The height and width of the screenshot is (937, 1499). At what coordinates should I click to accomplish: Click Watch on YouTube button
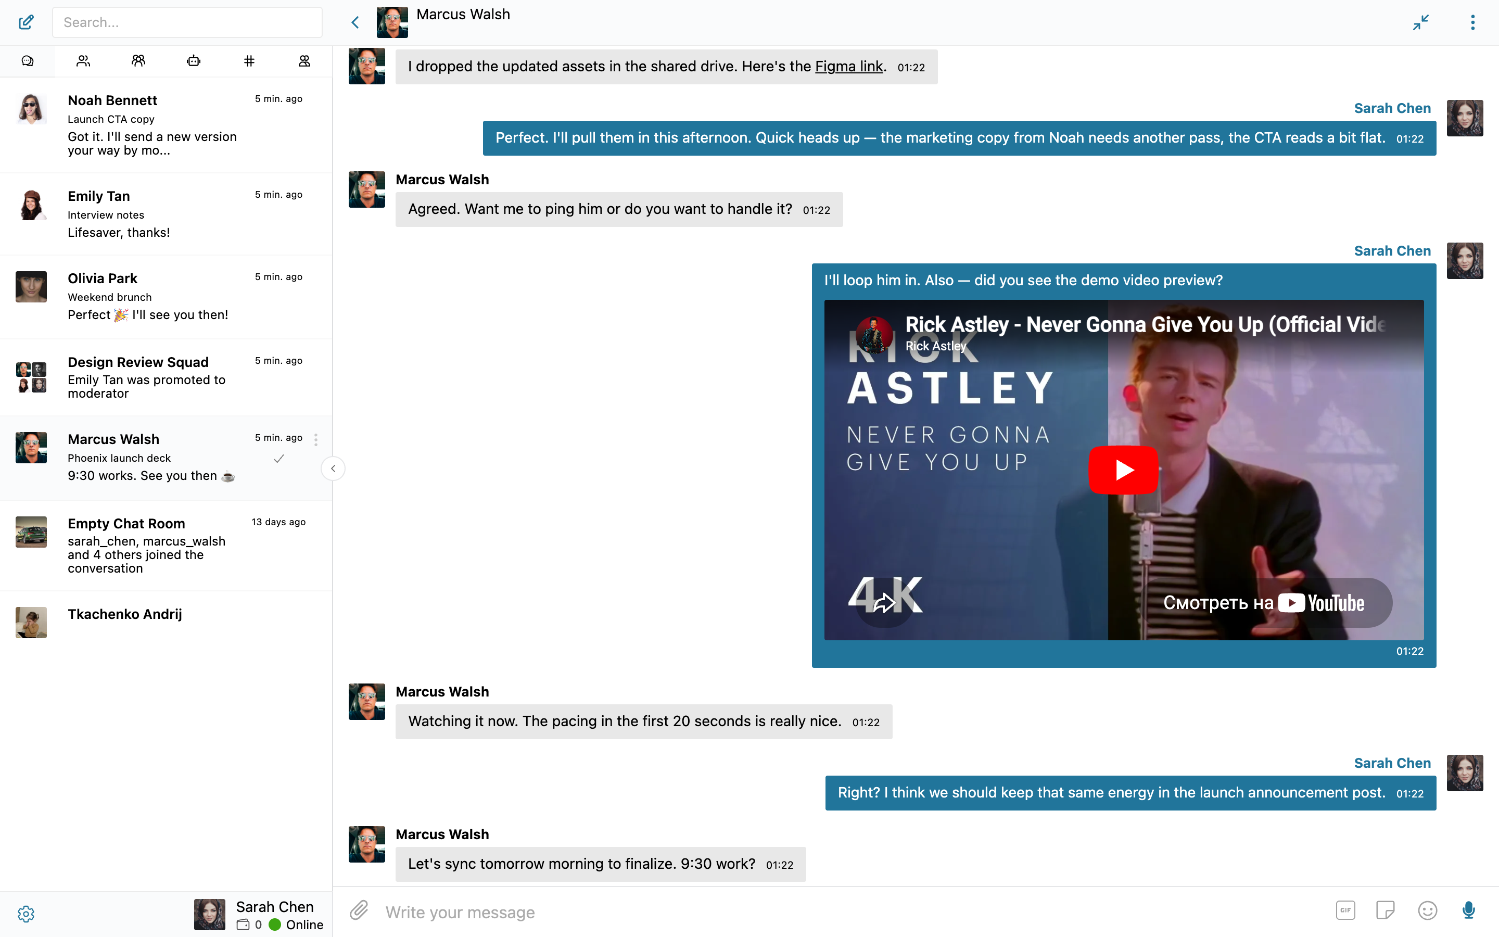[x=1264, y=602]
